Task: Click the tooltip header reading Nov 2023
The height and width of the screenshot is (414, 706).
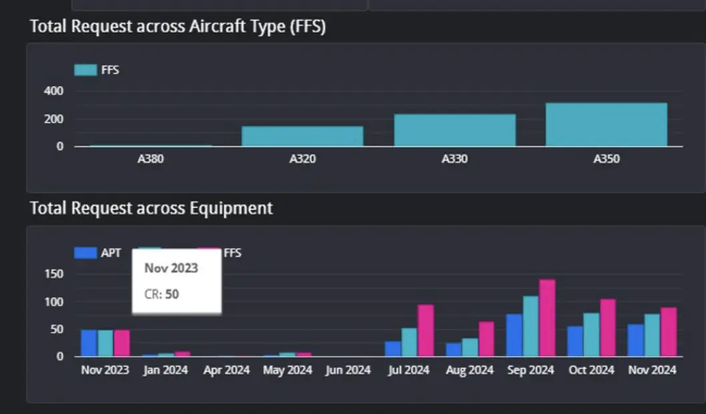Action: [x=171, y=268]
